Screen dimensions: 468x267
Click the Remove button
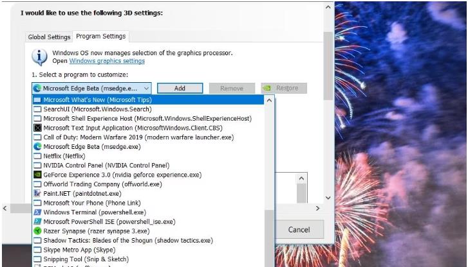pos(232,88)
